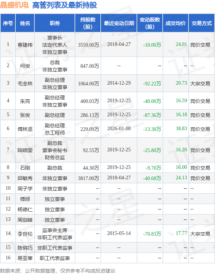Click the date 2026-01-08
215x274 pixels.
119,129
